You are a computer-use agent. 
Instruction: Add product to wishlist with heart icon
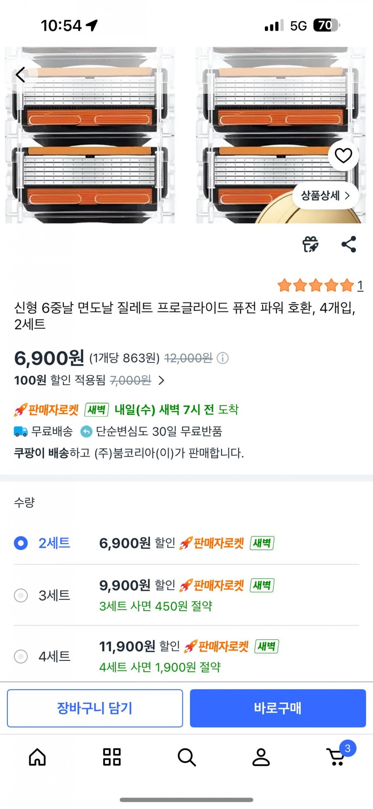(343, 156)
